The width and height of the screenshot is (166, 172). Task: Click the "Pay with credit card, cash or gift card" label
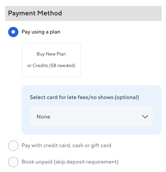(66, 146)
